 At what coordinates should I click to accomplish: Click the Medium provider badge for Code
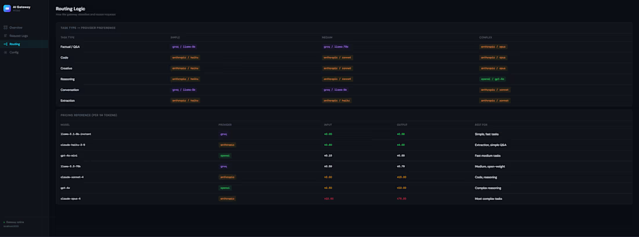tap(338, 58)
